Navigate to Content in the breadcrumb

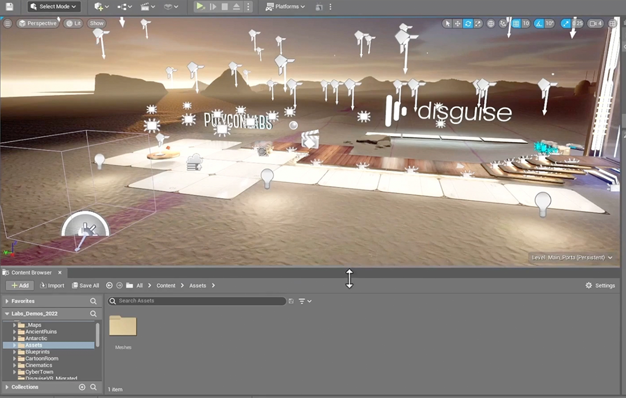(x=166, y=285)
